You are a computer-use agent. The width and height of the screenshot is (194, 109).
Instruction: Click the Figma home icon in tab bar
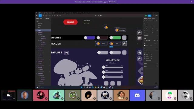tap(36, 13)
